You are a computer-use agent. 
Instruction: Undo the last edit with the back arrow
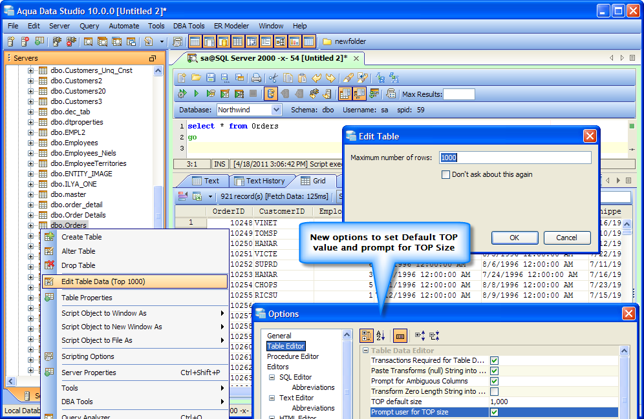pos(316,77)
